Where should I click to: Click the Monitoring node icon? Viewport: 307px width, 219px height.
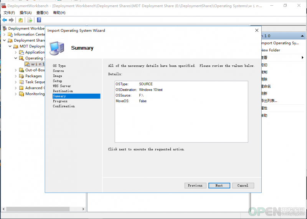tap(21, 94)
